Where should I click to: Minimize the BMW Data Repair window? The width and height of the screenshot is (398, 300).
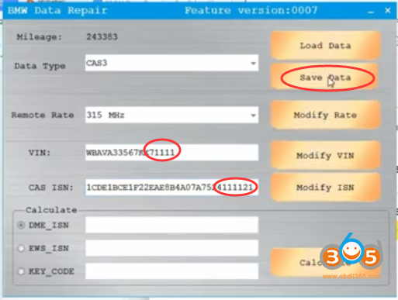371,11
